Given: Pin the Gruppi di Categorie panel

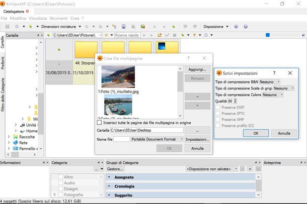Looking at the screenshot, I should pos(256,163).
